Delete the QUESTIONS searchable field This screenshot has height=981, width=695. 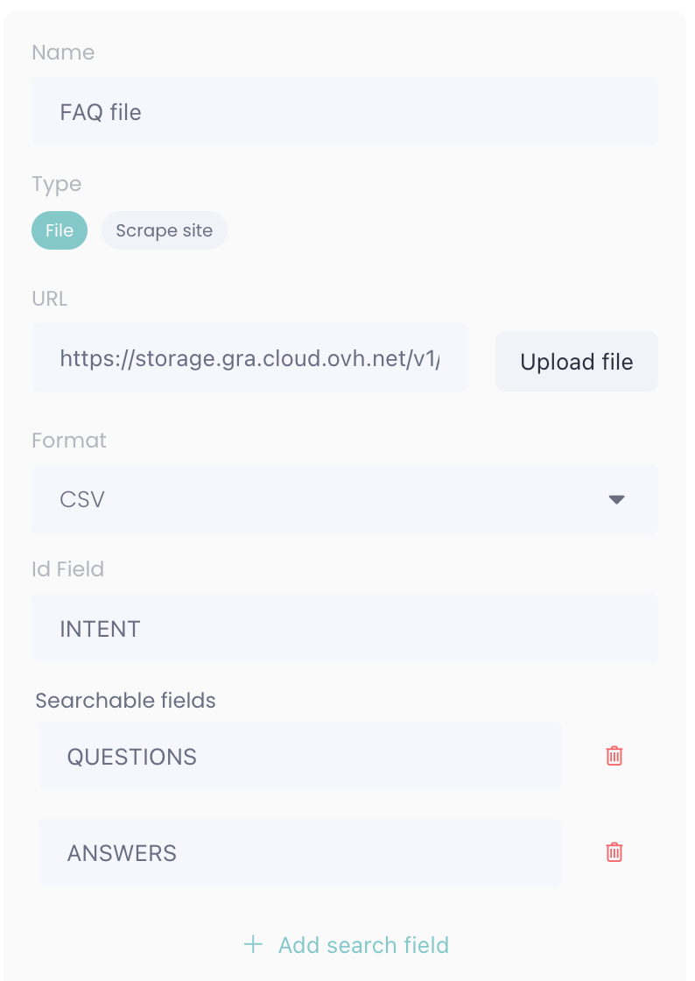[x=614, y=756]
